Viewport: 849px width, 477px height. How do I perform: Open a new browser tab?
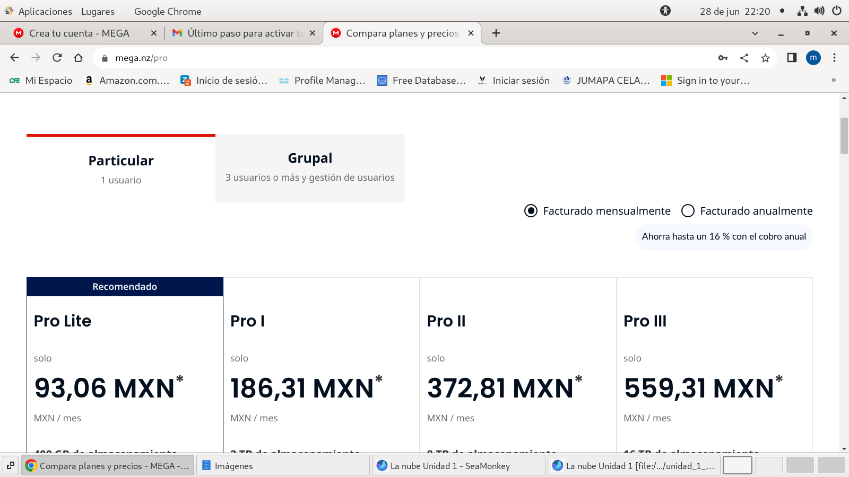click(496, 33)
